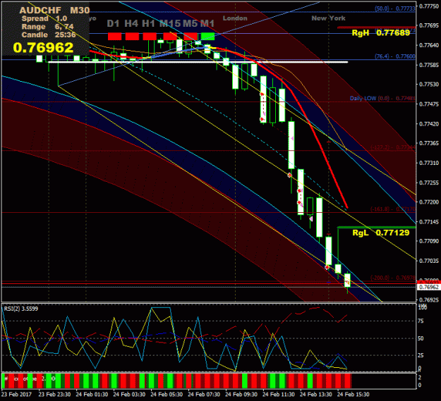The image size is (441, 401).
Task: Click the Daily LOW (0.0) level label
Action: pos(382,98)
